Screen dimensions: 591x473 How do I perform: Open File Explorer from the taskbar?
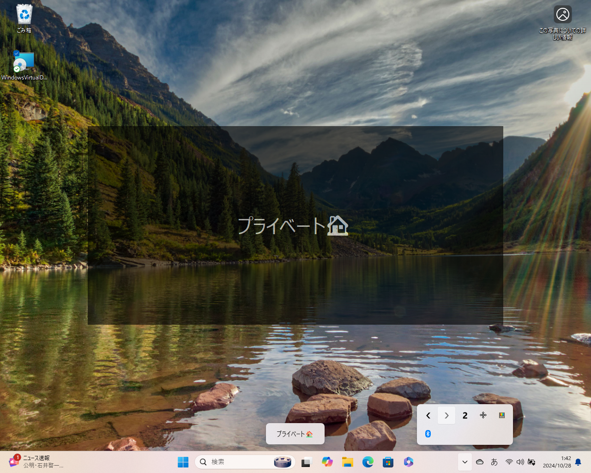(347, 462)
